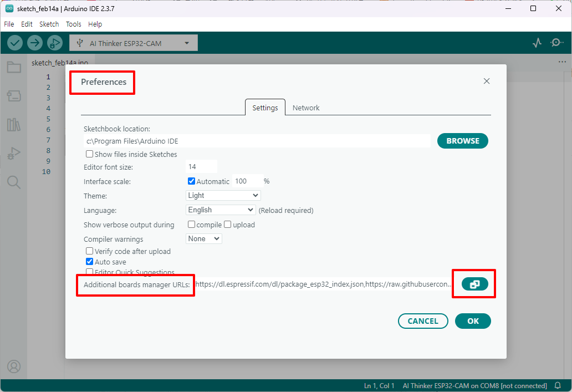Click the Sketchbook location path field
The width and height of the screenshot is (572, 392).
(257, 141)
